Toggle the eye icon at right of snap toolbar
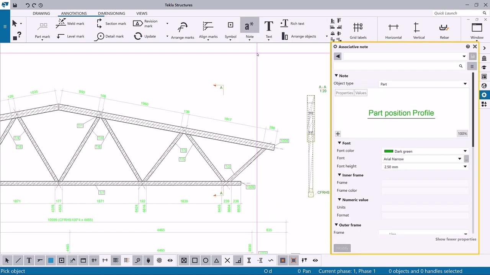 [x=315, y=260]
